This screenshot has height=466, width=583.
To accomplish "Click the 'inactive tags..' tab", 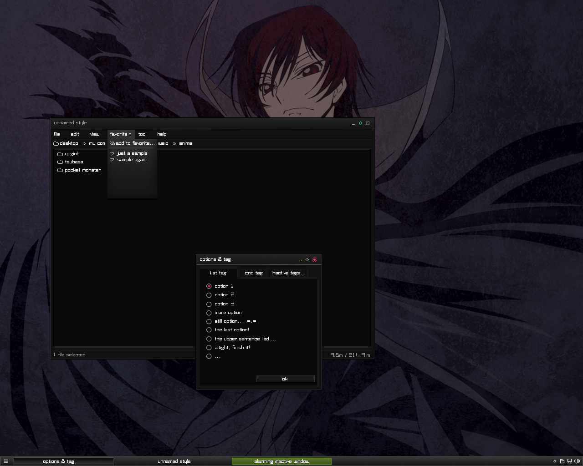I will [x=287, y=273].
